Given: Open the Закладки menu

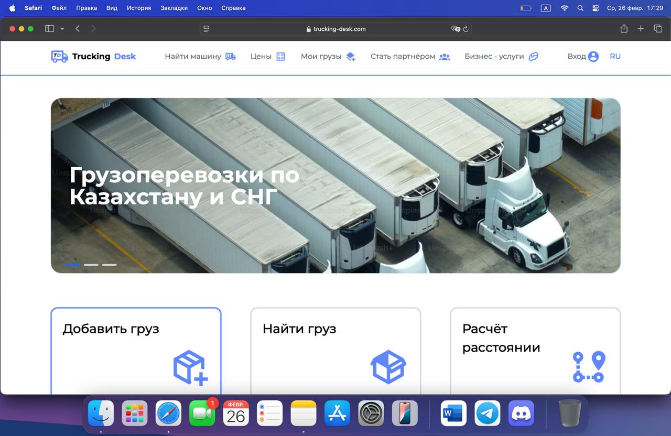Looking at the screenshot, I should [x=174, y=8].
